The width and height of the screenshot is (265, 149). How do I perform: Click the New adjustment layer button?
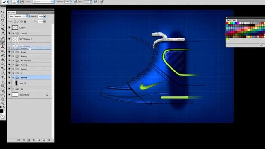tap(34, 140)
